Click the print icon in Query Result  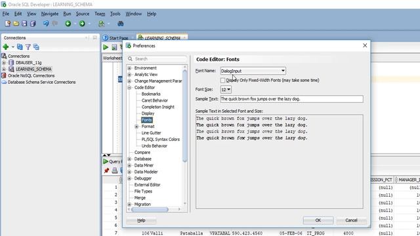[115, 170]
